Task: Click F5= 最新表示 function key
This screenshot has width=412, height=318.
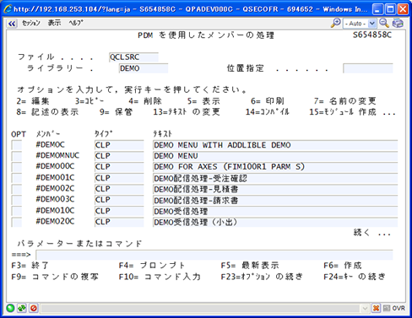Action: (x=250, y=265)
